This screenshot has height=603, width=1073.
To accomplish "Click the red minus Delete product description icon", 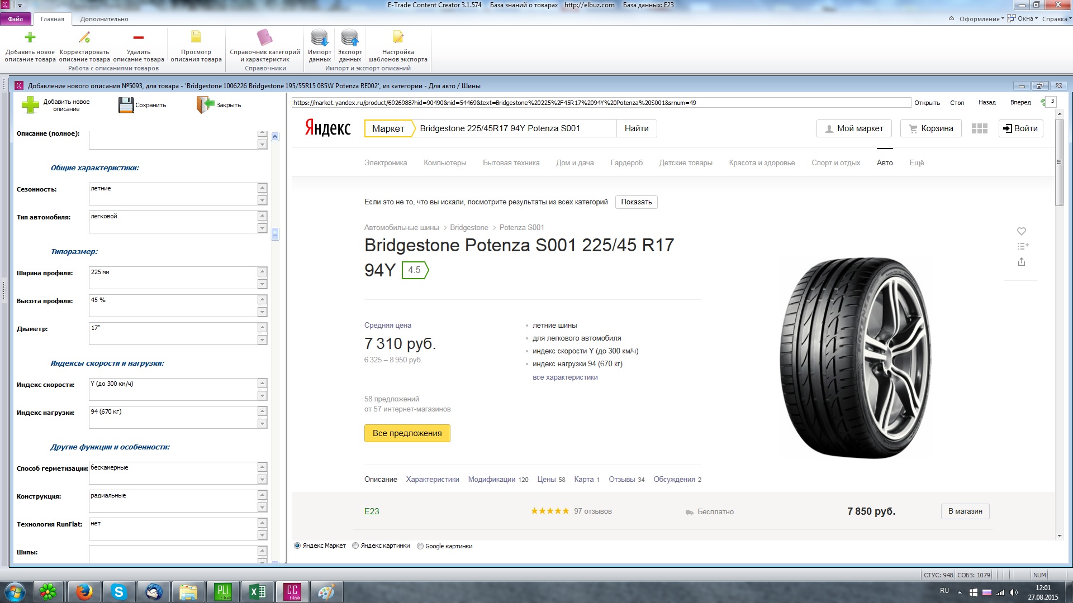I will (139, 37).
